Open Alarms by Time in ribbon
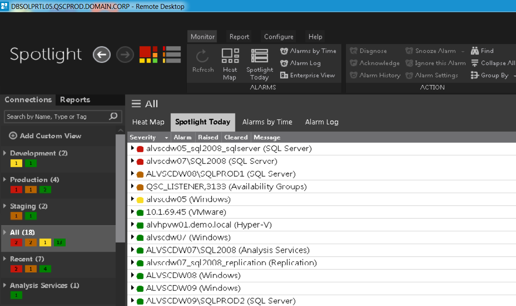The height and width of the screenshot is (306, 516). click(x=308, y=51)
